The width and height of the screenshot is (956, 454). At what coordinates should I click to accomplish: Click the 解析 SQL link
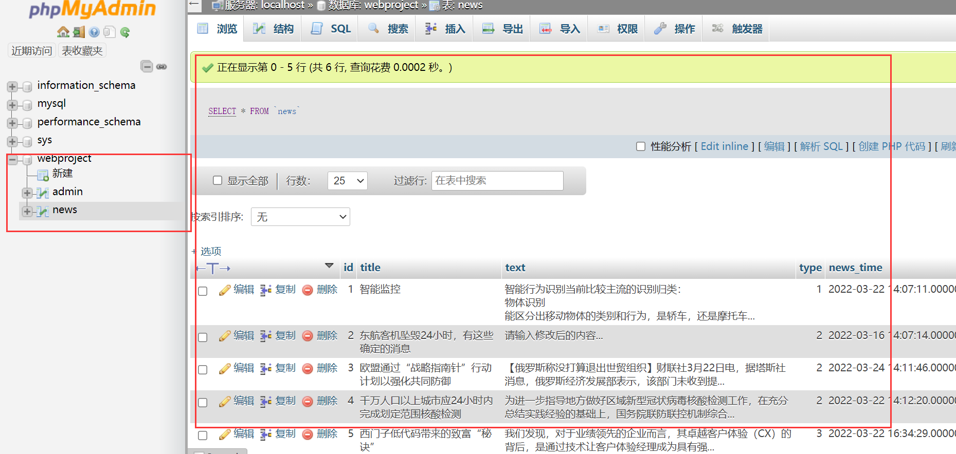(x=821, y=146)
